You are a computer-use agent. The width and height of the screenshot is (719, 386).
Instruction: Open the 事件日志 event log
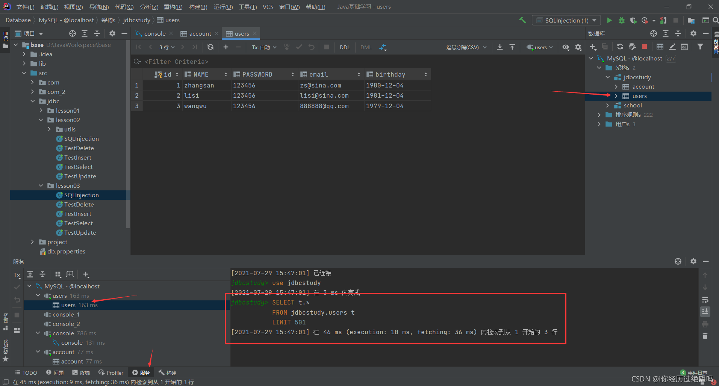(x=694, y=372)
